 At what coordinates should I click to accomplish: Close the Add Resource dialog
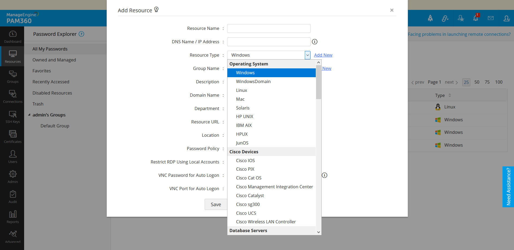pyautogui.click(x=392, y=10)
